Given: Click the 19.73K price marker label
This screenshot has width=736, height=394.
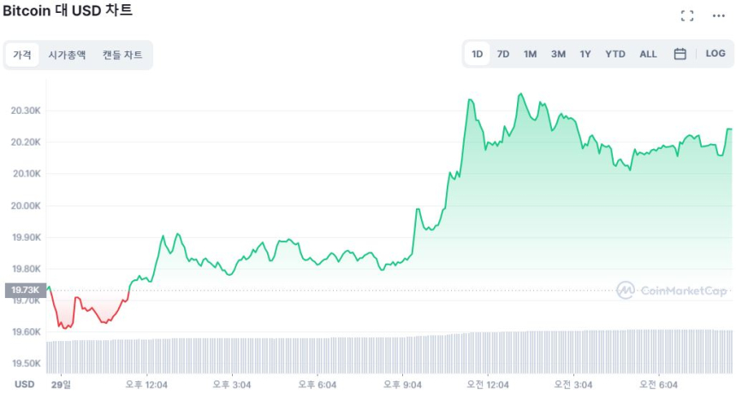Looking at the screenshot, I should 24,291.
